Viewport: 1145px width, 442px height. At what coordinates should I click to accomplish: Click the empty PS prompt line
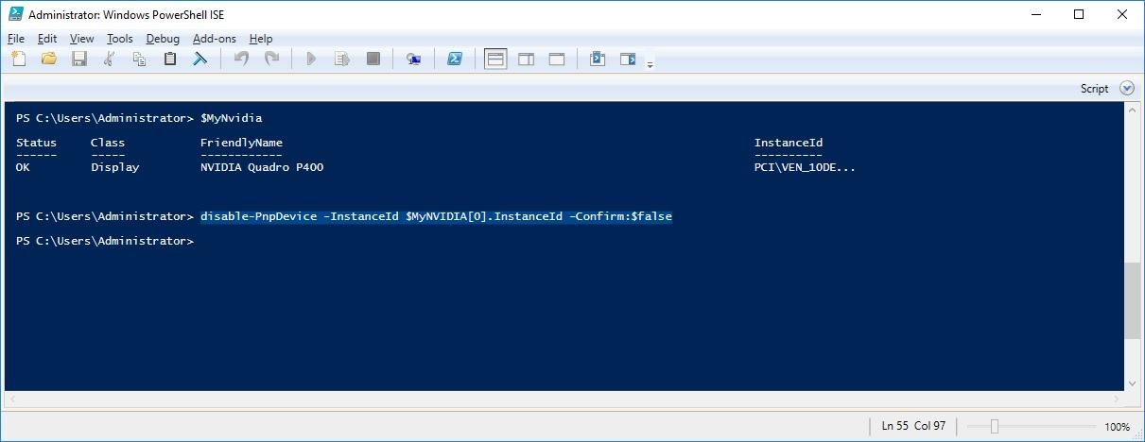click(x=105, y=241)
